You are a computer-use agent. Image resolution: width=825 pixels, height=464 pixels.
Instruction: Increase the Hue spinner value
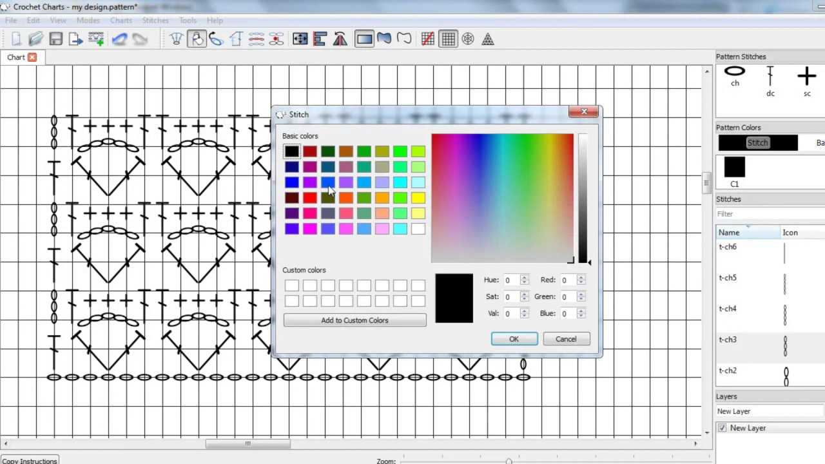[525, 277]
